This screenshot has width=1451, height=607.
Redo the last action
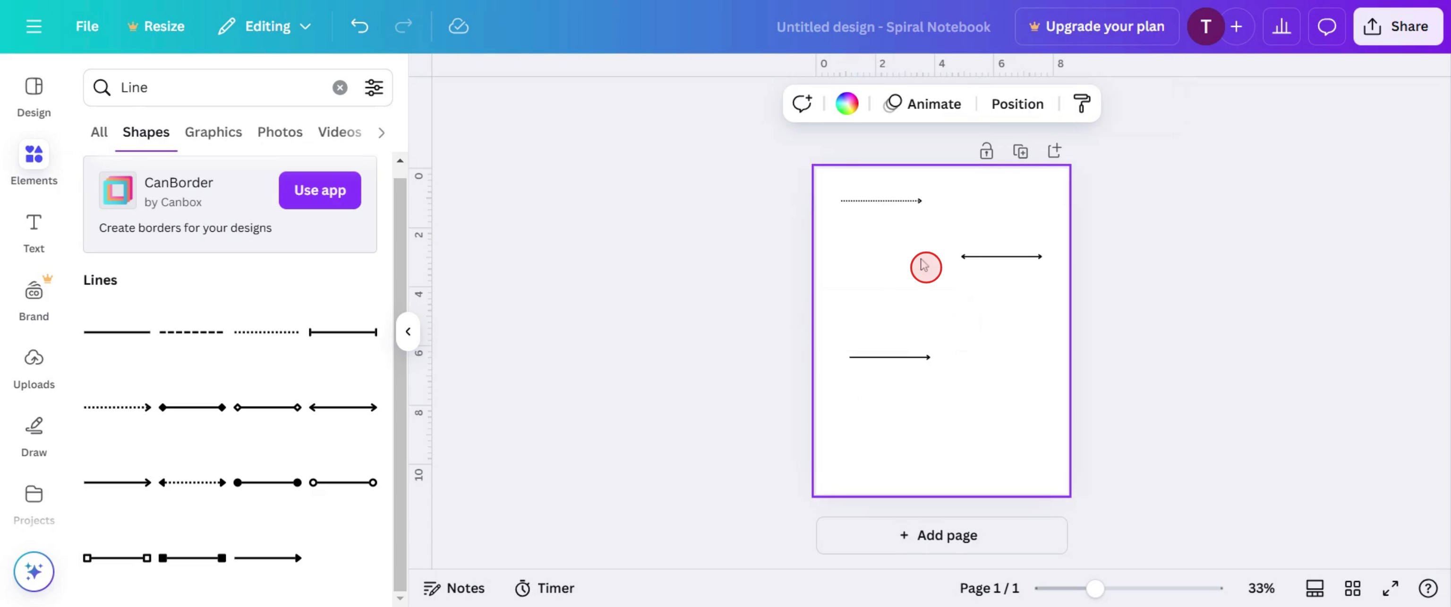(403, 26)
